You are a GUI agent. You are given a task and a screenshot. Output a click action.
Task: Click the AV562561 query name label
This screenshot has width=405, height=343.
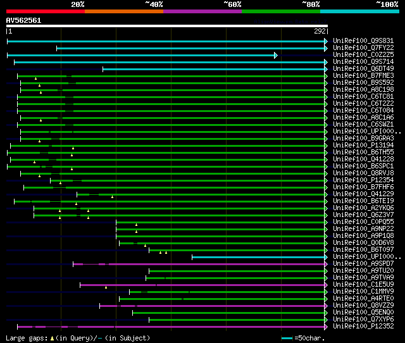(x=24, y=20)
